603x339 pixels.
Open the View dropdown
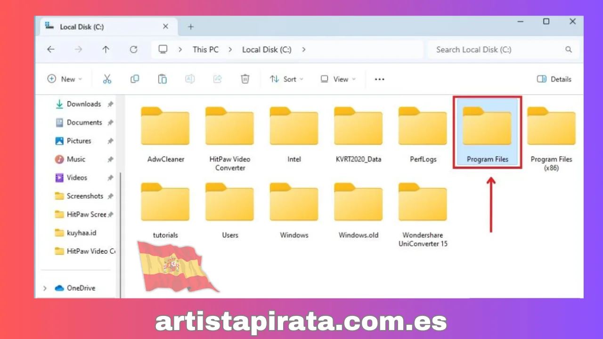click(x=337, y=79)
